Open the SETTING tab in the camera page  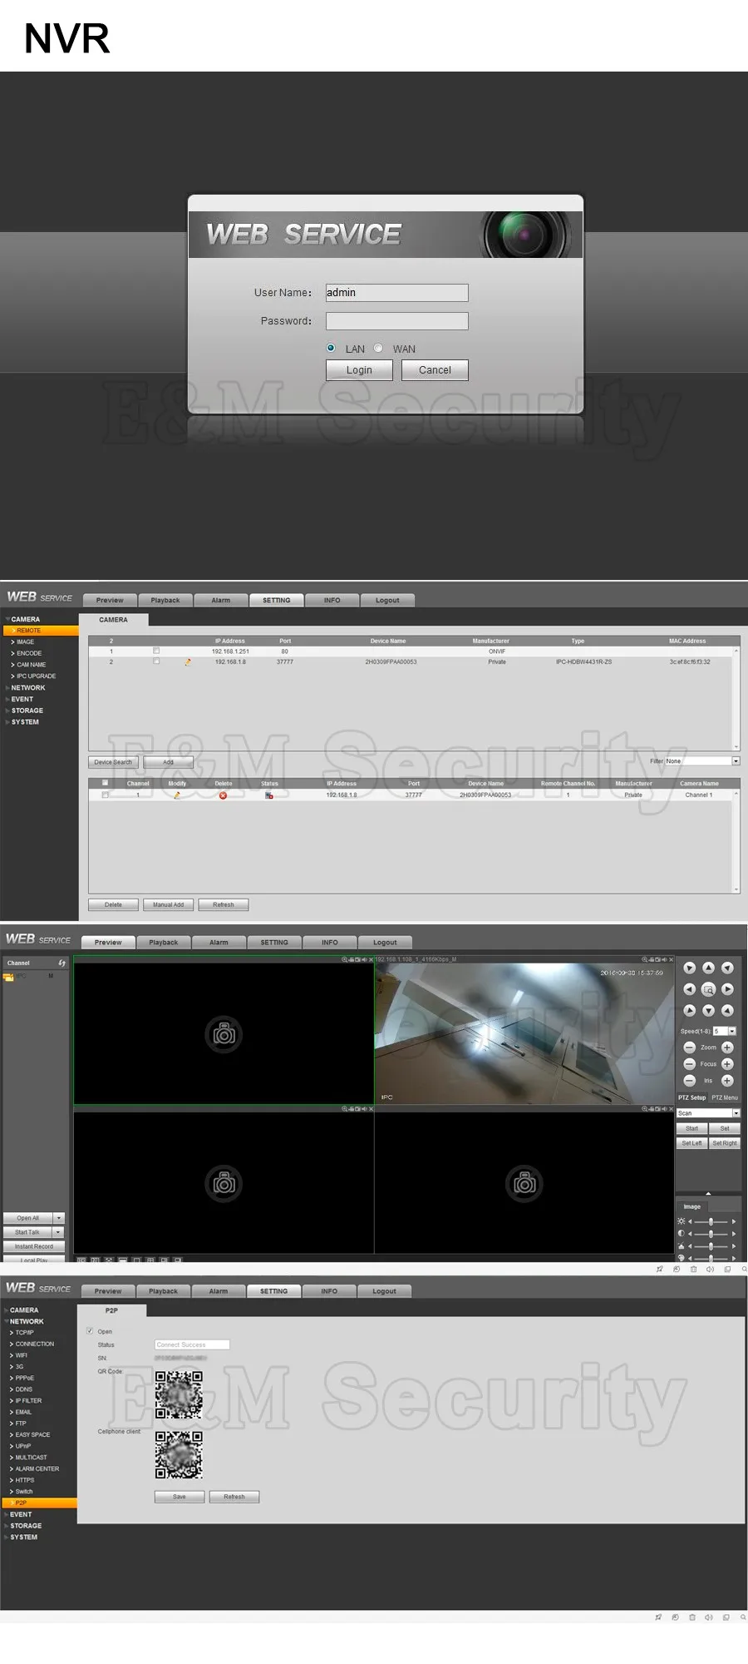click(x=277, y=600)
